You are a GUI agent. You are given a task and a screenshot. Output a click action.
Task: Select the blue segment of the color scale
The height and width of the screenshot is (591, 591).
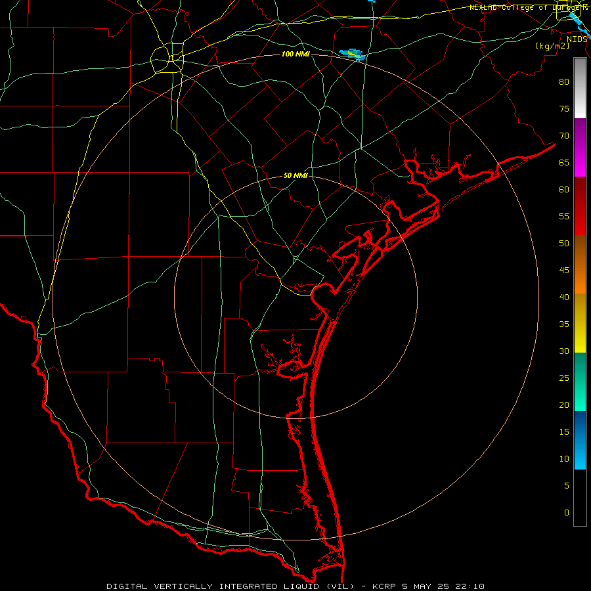(x=580, y=440)
